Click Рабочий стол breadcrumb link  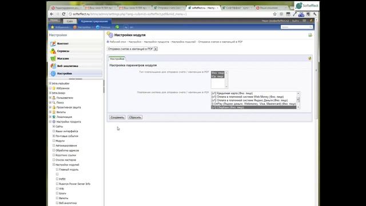(118, 42)
